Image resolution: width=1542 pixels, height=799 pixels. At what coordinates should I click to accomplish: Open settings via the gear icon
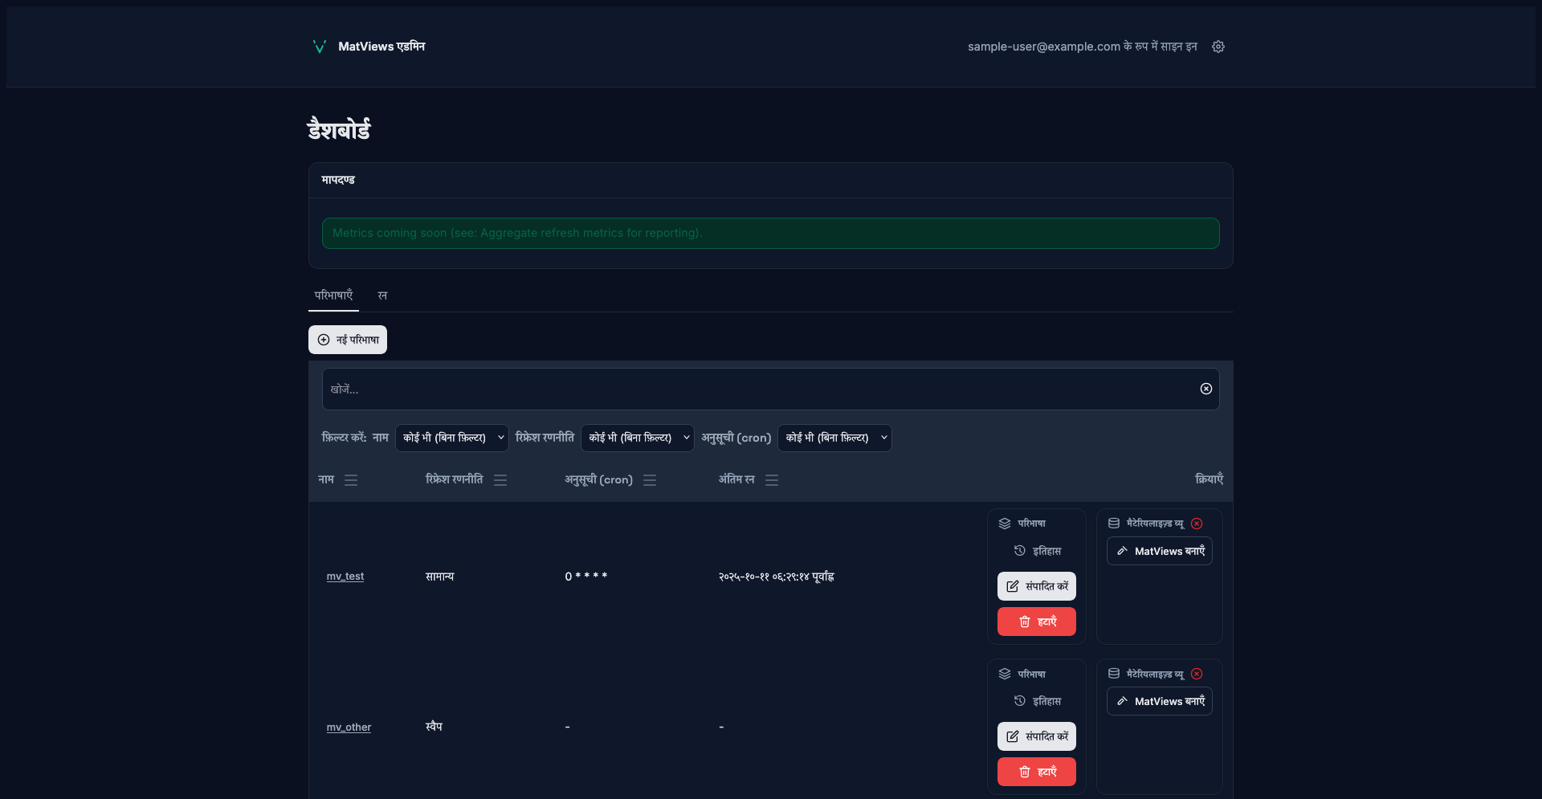click(x=1218, y=47)
